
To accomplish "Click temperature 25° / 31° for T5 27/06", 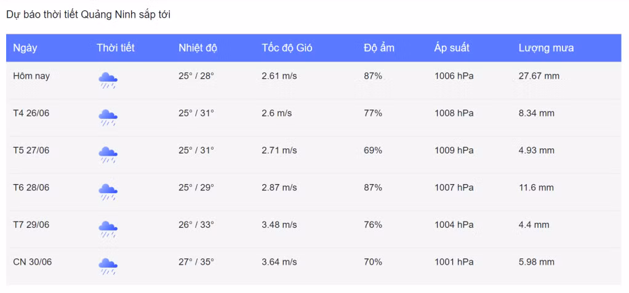I will pyautogui.click(x=196, y=151).
